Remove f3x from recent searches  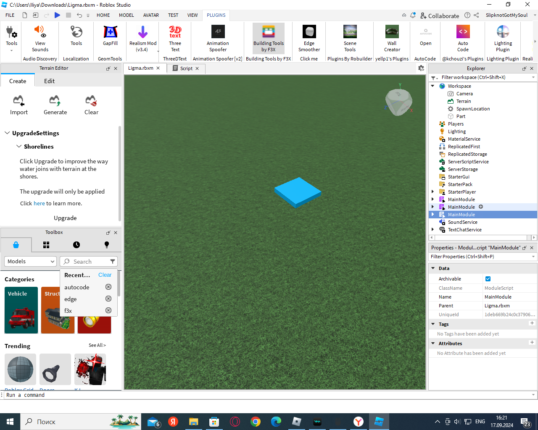[108, 310]
